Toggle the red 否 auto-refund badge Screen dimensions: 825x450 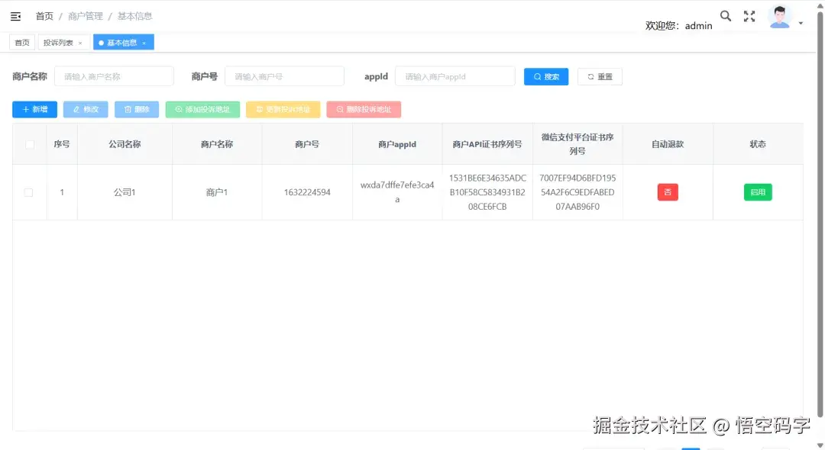tap(668, 192)
